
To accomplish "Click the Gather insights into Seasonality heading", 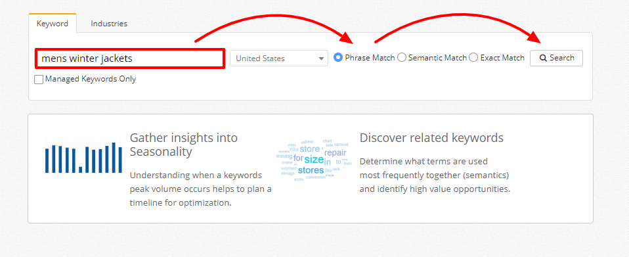I will tap(184, 145).
